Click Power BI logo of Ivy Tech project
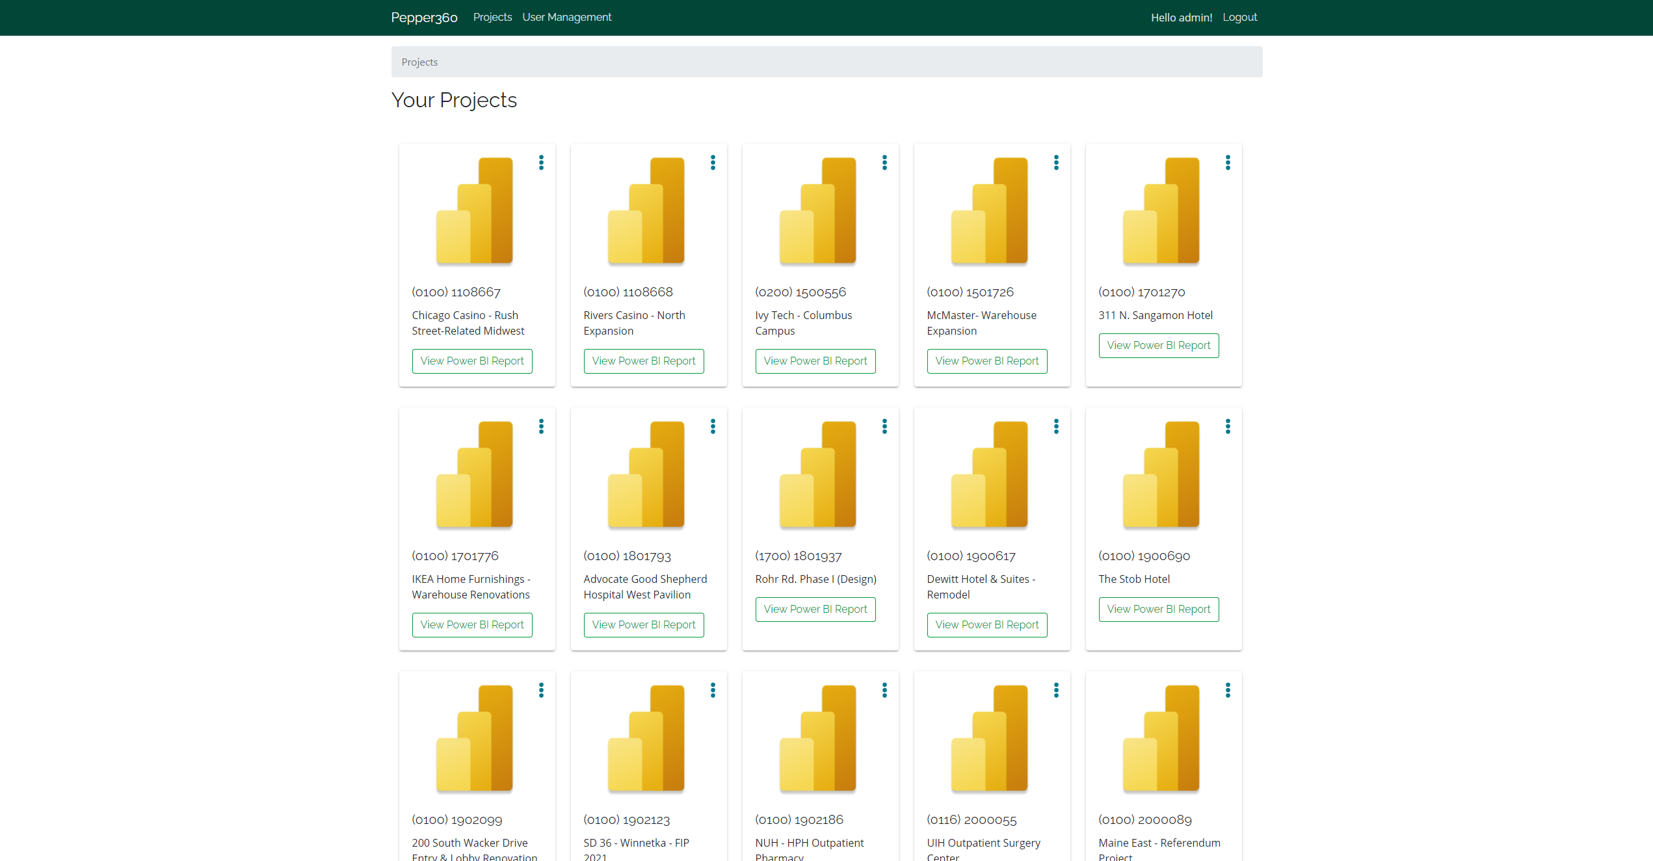The height and width of the screenshot is (861, 1653). (818, 211)
